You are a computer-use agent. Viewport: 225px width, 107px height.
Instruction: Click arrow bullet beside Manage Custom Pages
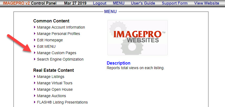35,53
